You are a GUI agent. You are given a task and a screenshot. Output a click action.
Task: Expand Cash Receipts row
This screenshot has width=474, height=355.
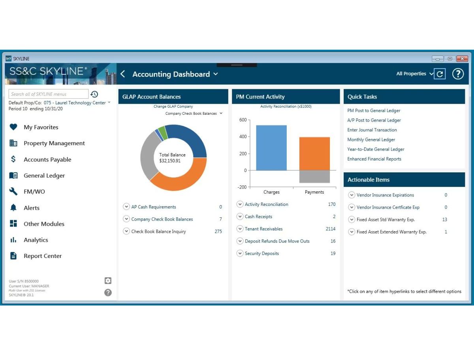240,217
